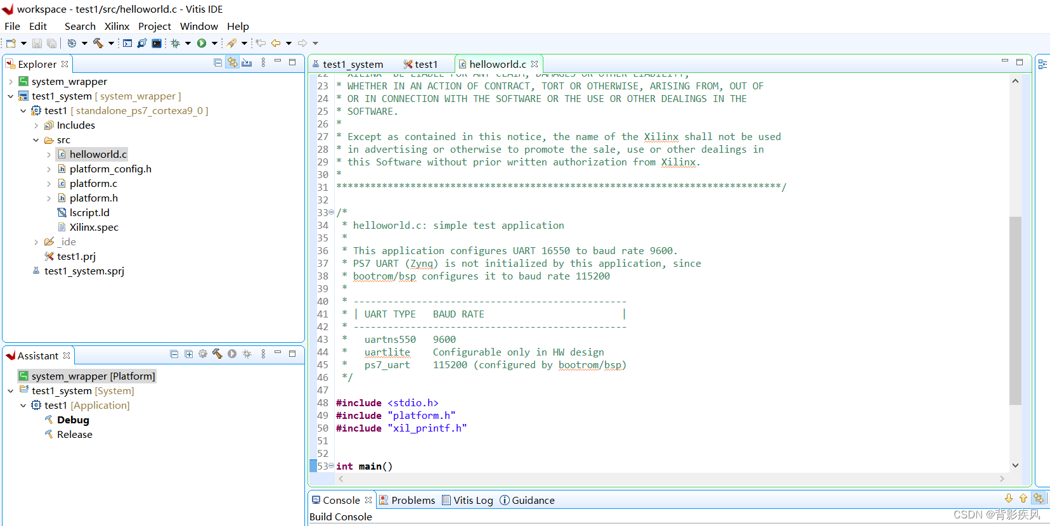Expand all in Assistant panel

189,354
